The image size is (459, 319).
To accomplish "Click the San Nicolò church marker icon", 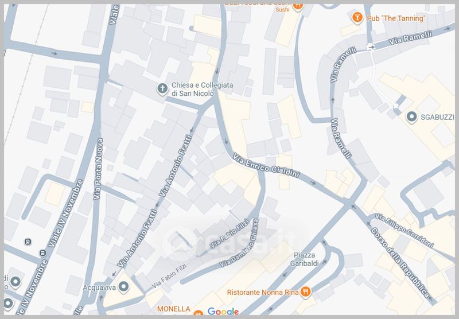I will pyautogui.click(x=163, y=88).
